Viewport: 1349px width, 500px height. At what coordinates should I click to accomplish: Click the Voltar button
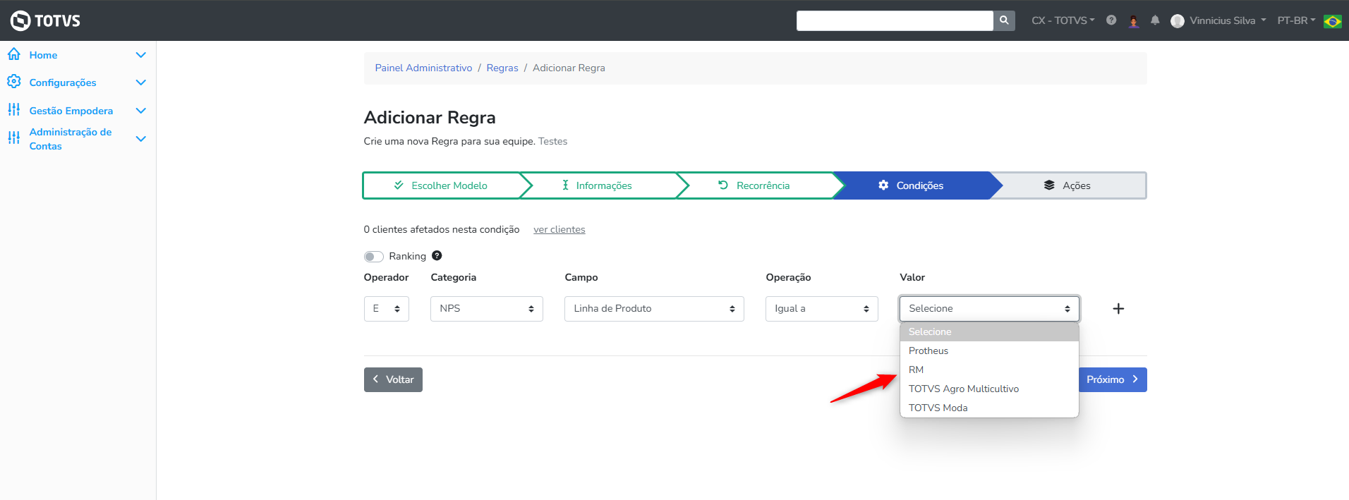coord(393,379)
